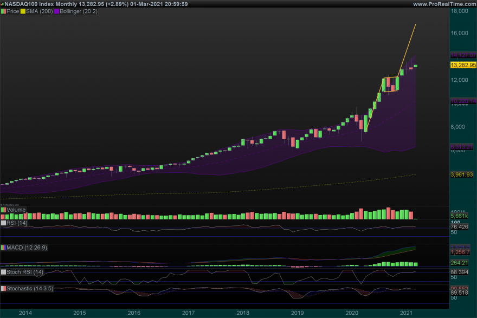Screen dimensions: 477x318
Task: Click the Stoch RSI (14) swatch
Action: pos(3,272)
